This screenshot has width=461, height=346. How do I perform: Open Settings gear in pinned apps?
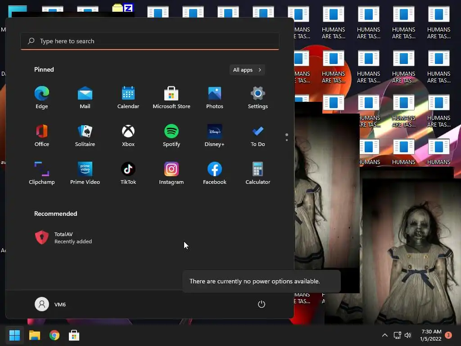pos(258,98)
